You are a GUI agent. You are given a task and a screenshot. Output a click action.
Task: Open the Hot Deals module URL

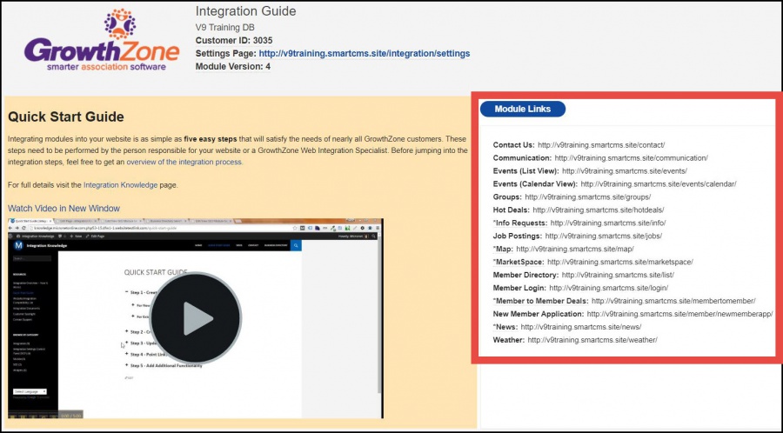tap(599, 210)
